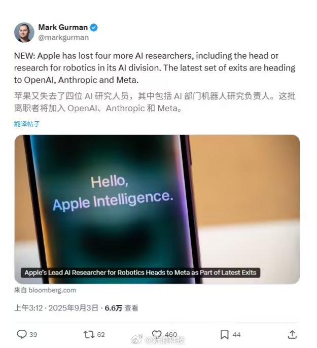Viewport: 317px width, 348px height.
Task: Click the post timestamp 上午3:12 · 2025年9月3日
Action: [x=56, y=308]
